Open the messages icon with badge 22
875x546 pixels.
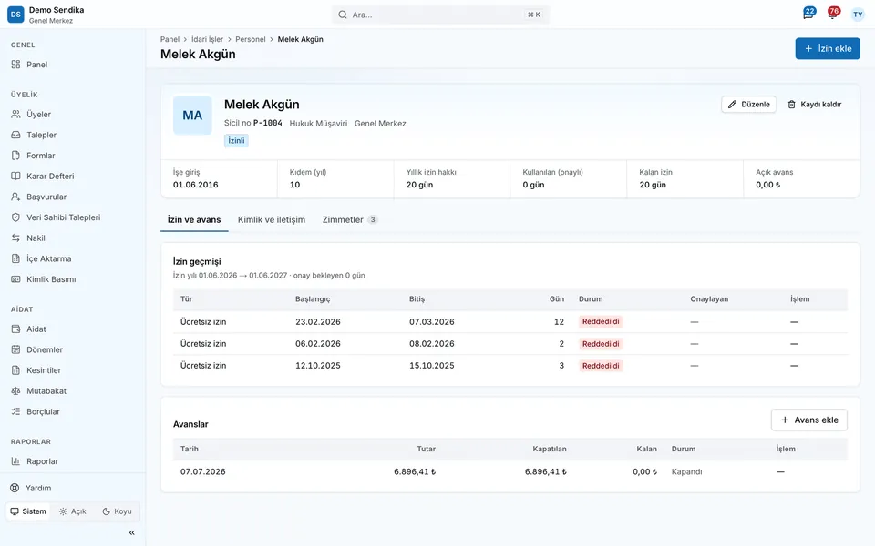tap(808, 14)
